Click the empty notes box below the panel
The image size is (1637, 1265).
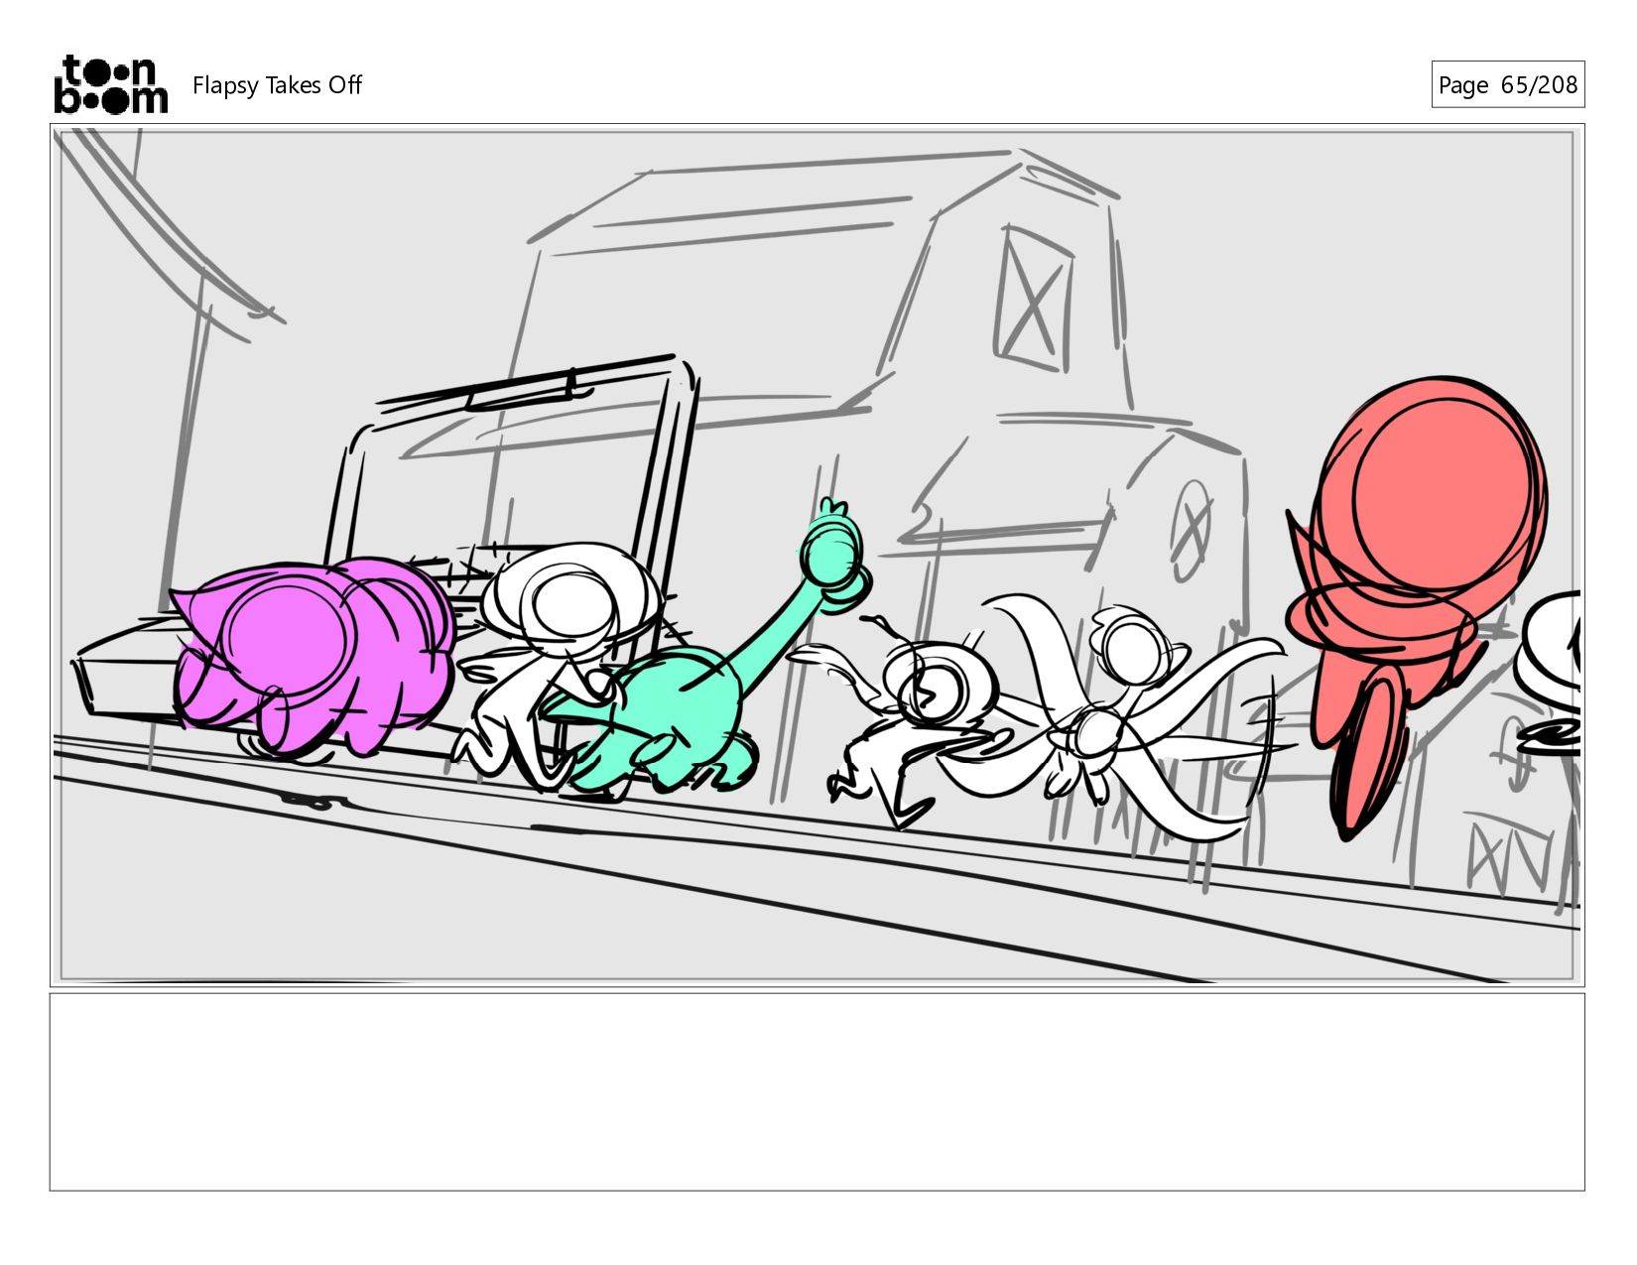[817, 1091]
